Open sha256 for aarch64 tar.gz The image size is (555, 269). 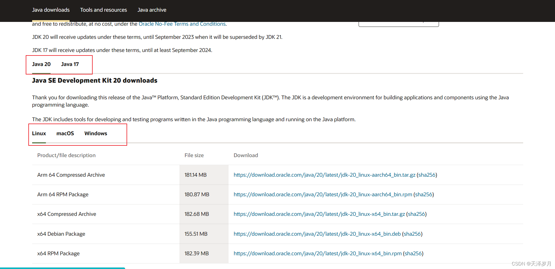click(x=427, y=175)
